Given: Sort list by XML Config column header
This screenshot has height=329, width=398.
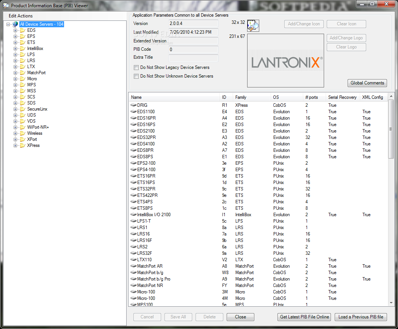Looking at the screenshot, I should pyautogui.click(x=374, y=97).
